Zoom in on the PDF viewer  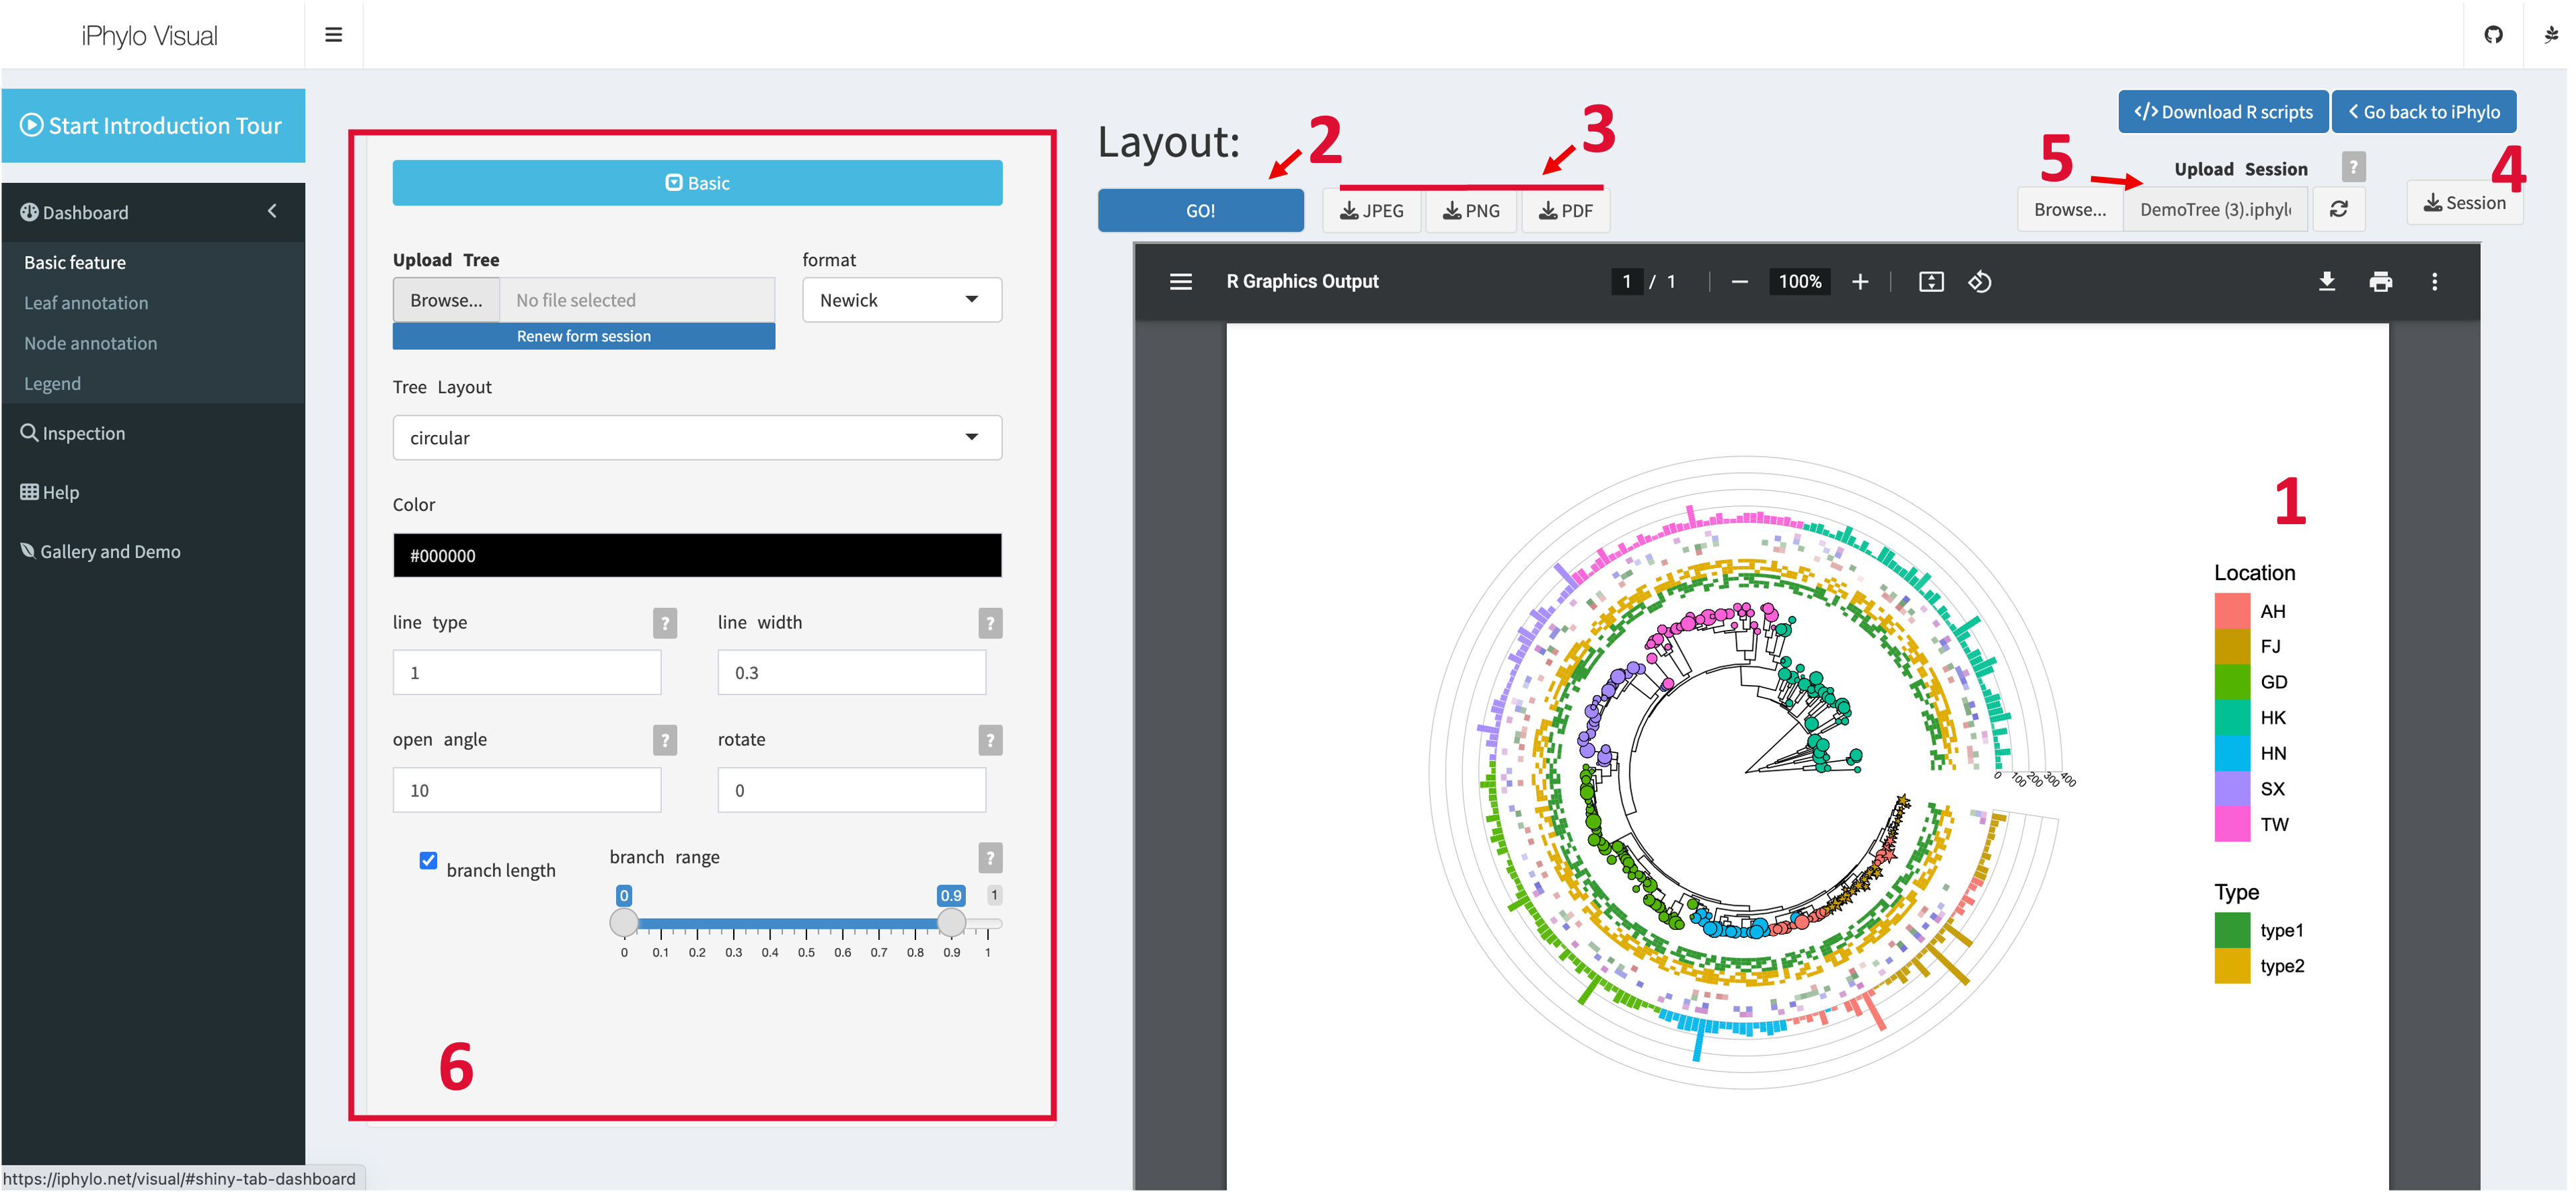(x=1859, y=282)
